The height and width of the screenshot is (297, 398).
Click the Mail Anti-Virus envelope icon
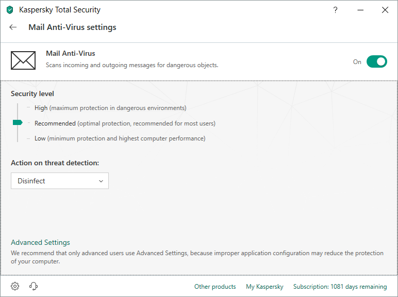click(x=23, y=60)
